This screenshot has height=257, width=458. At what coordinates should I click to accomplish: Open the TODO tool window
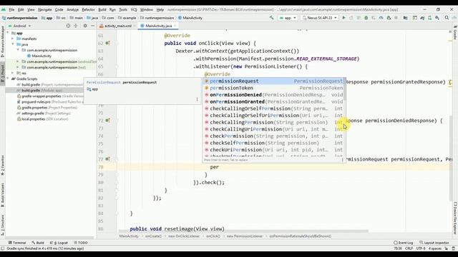tap(81, 243)
